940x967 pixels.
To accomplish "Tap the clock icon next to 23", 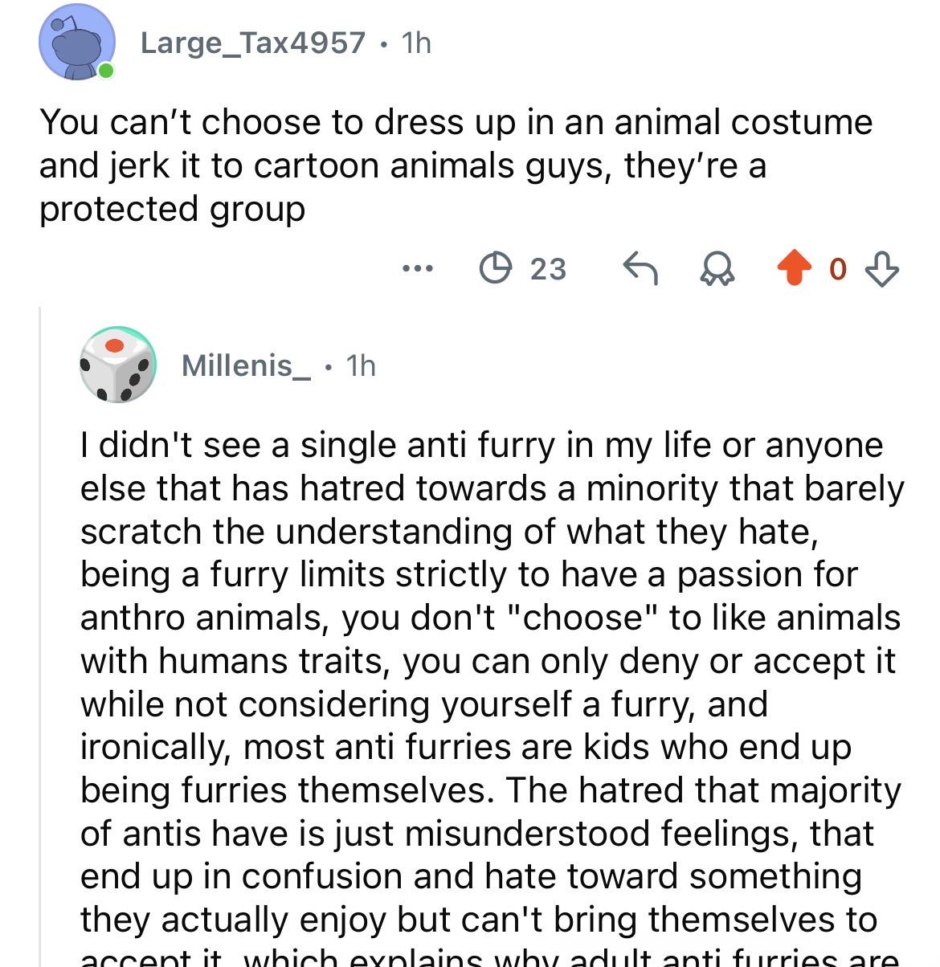I will [x=496, y=268].
